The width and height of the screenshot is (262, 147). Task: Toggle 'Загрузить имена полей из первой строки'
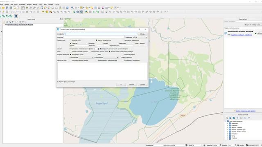(101, 49)
